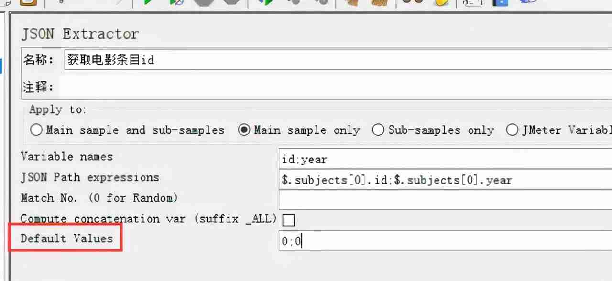Click the first gray Stop hexagon icon

[x=205, y=2]
